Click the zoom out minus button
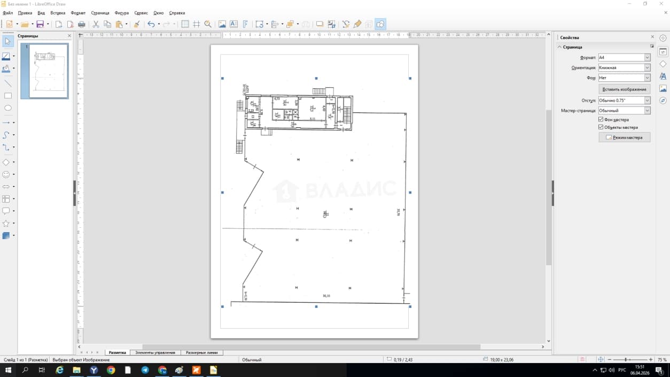Viewport: 670px width, 377px height. click(610, 360)
